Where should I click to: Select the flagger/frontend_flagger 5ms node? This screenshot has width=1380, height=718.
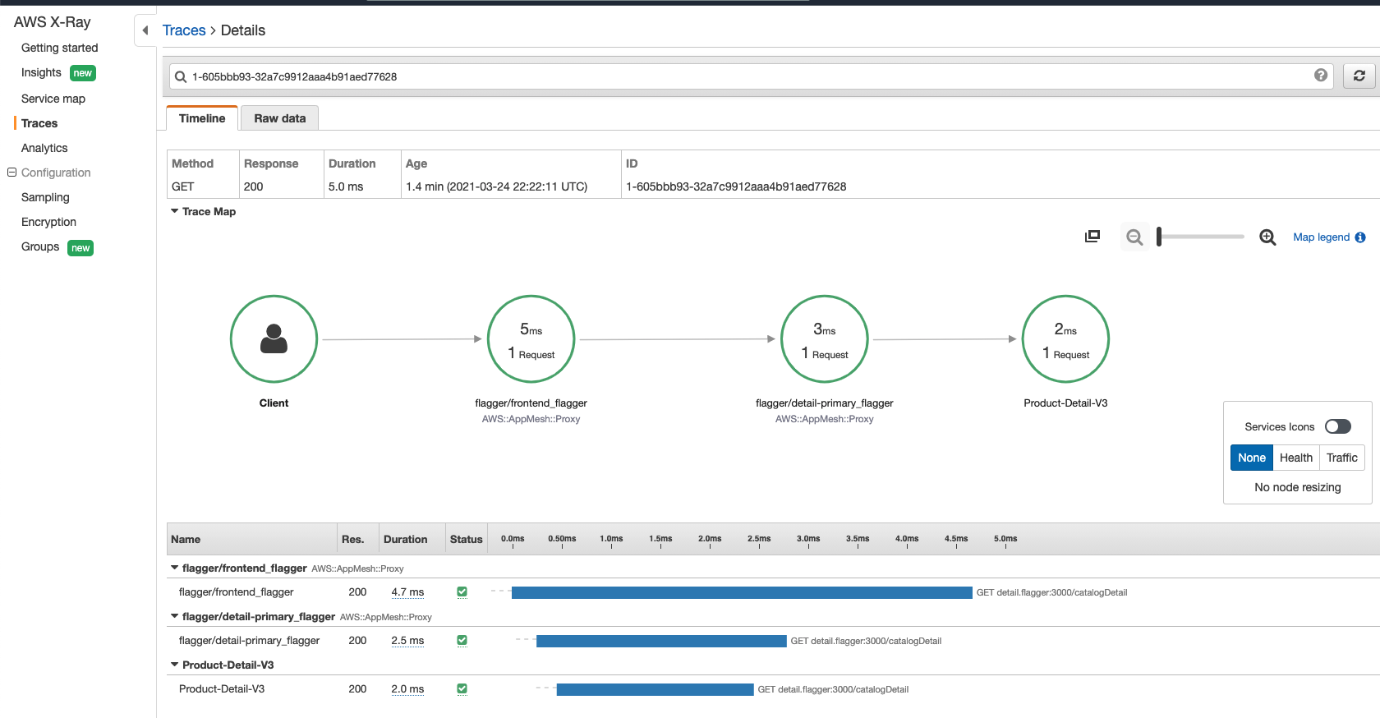[x=531, y=338]
